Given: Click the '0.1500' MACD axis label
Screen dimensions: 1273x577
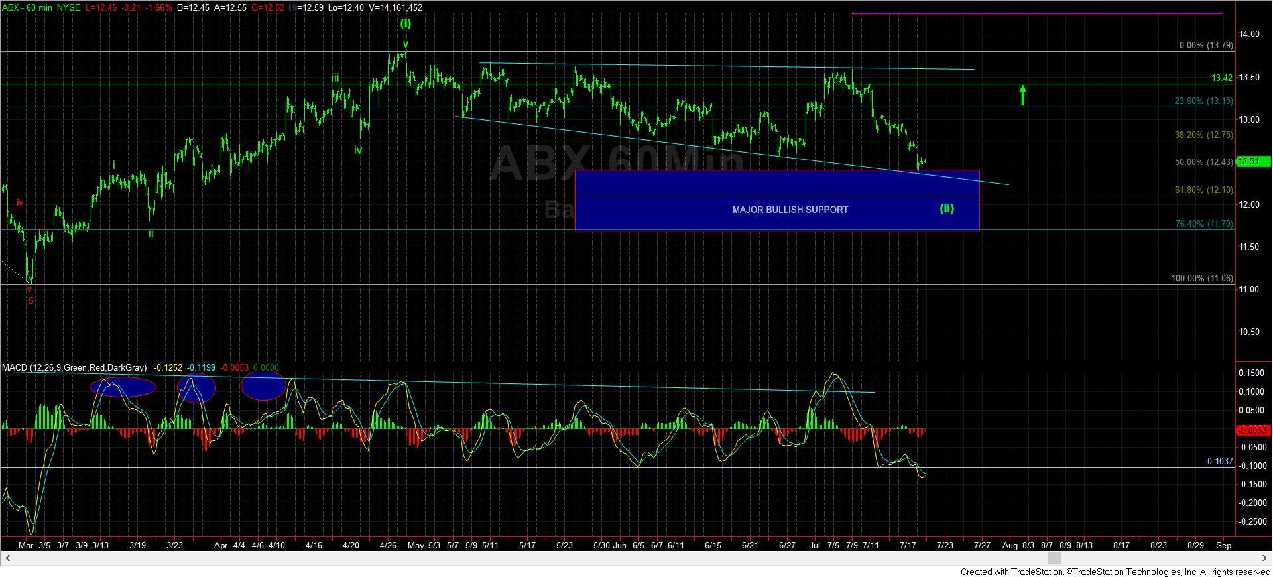Looking at the screenshot, I should [x=1252, y=373].
